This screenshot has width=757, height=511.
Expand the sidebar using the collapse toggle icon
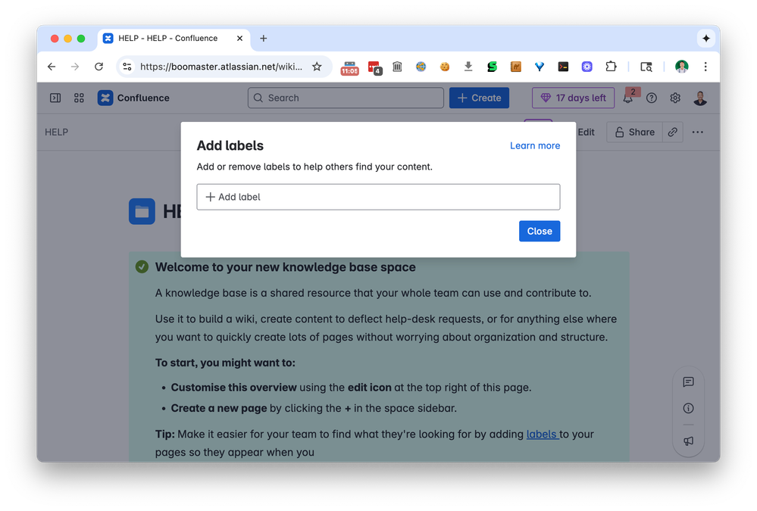(x=55, y=98)
